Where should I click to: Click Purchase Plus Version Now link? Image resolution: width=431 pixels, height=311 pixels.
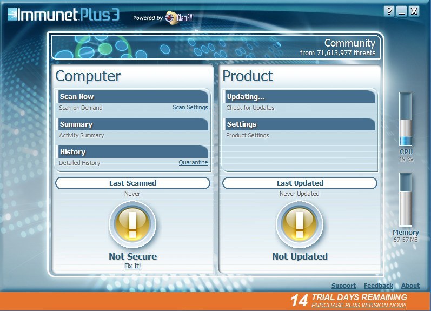click(x=359, y=305)
